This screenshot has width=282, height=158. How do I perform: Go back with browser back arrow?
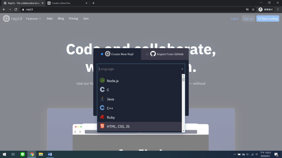tap(4, 10)
